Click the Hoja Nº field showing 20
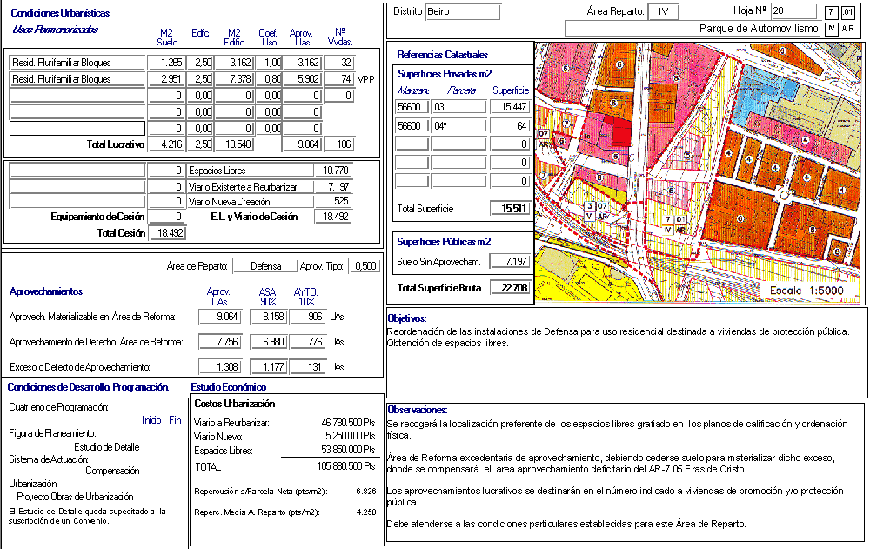This screenshot has height=549, width=870. 793,11
